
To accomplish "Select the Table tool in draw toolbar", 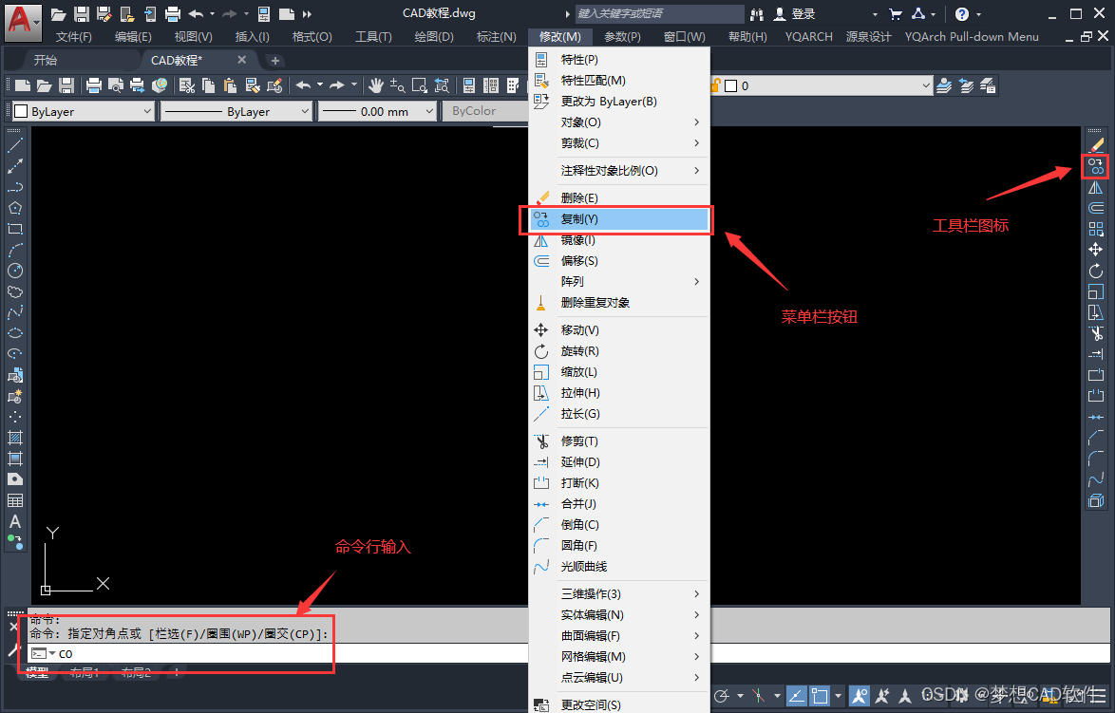I will pos(15,500).
